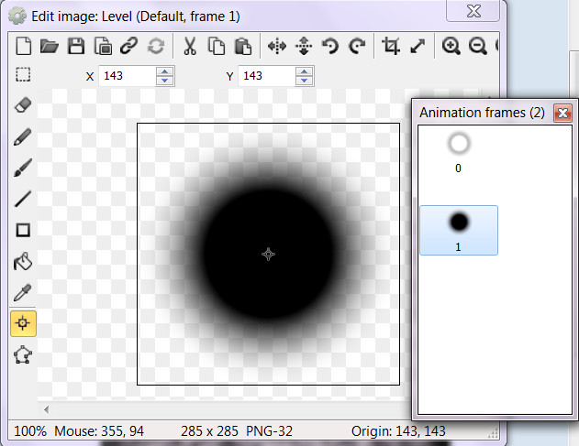
Task: Select the Eraser tool
Action: point(24,106)
